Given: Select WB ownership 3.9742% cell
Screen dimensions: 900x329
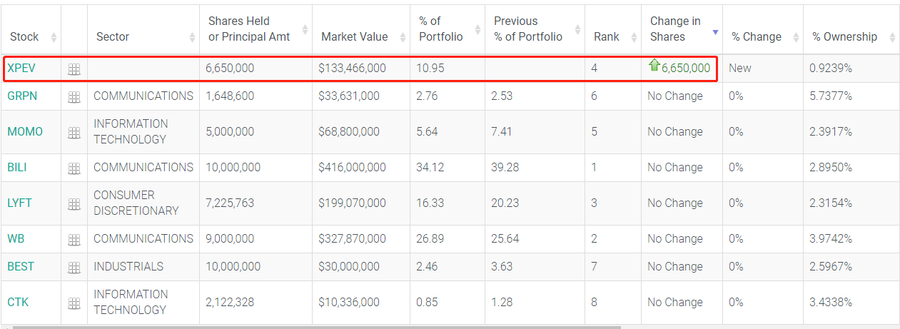Looking at the screenshot, I should tap(831, 238).
